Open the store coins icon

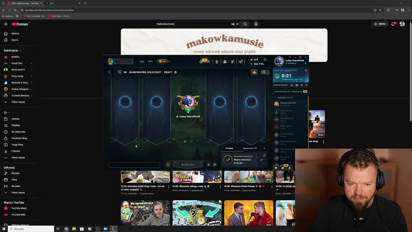[240, 62]
